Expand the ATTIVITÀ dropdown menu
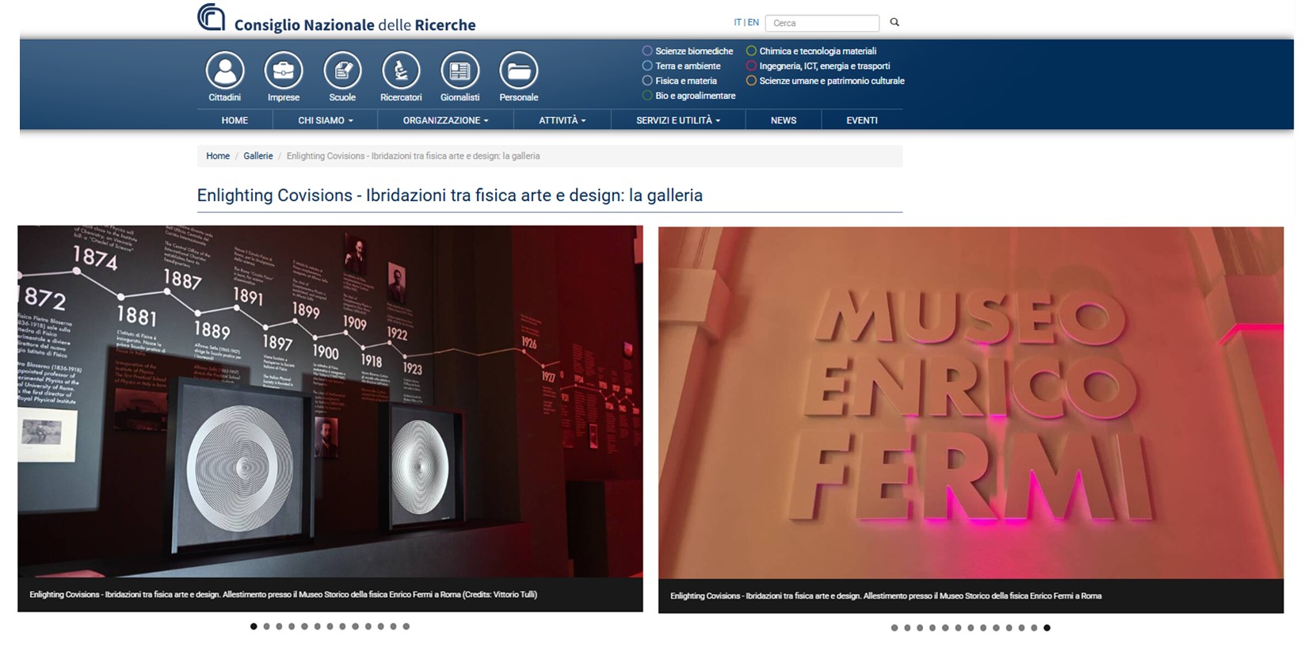This screenshot has width=1312, height=647. tap(563, 120)
